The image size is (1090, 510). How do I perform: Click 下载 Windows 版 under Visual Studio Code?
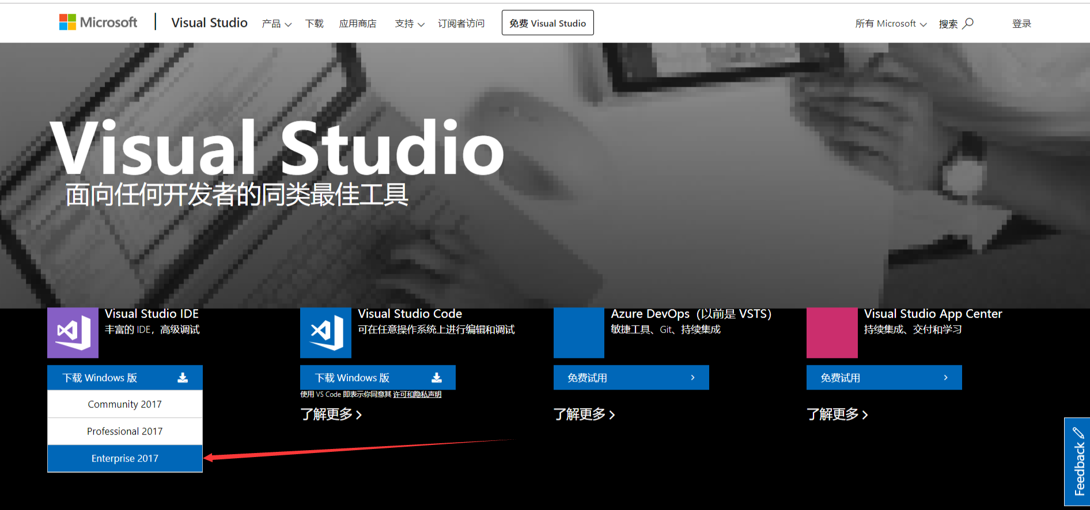[x=378, y=378]
